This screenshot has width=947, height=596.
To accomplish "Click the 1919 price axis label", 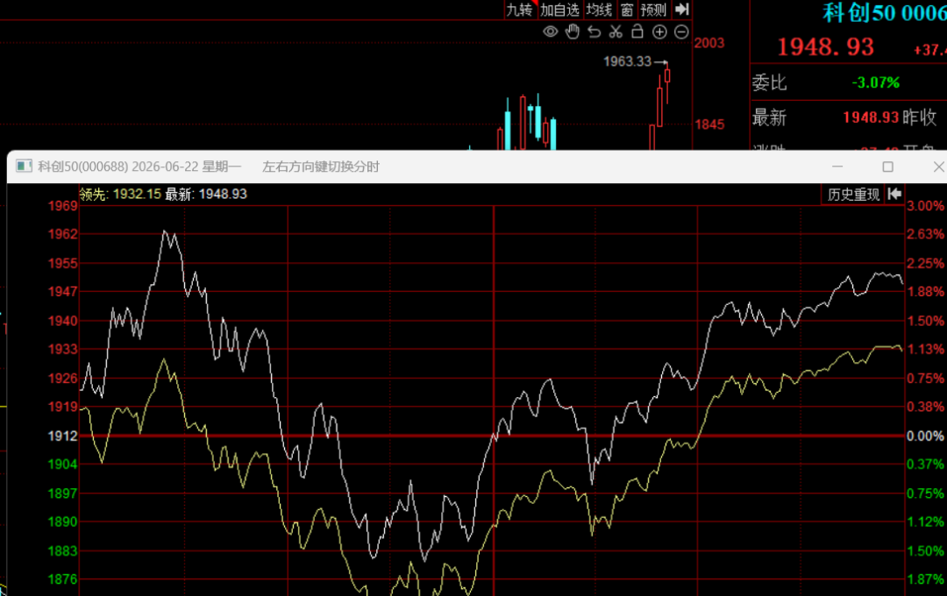I will pyautogui.click(x=63, y=407).
